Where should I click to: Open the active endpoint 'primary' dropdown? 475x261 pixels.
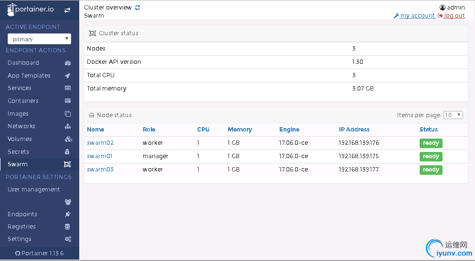click(x=39, y=39)
